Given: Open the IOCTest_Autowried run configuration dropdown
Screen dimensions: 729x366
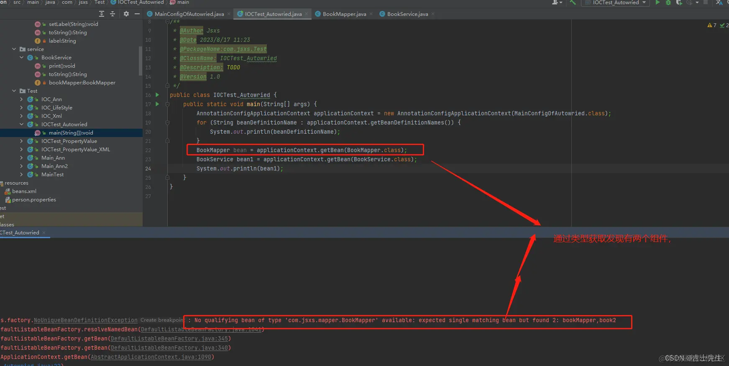Looking at the screenshot, I should click(616, 3).
